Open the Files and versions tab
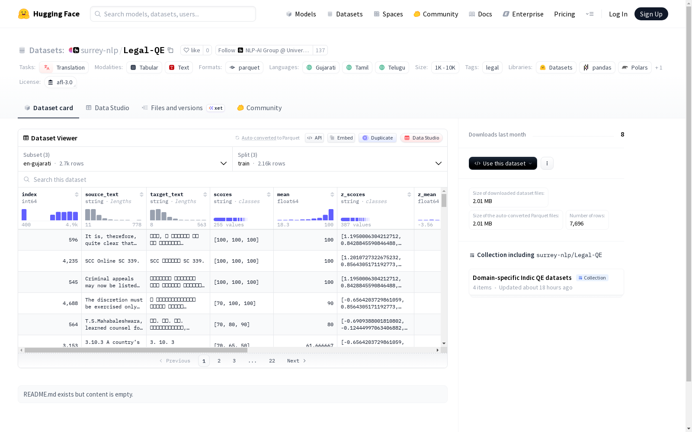The width and height of the screenshot is (692, 432). (x=183, y=108)
